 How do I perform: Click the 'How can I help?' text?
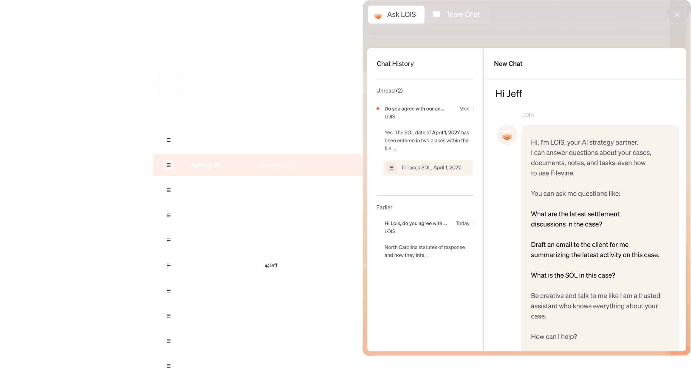(554, 337)
